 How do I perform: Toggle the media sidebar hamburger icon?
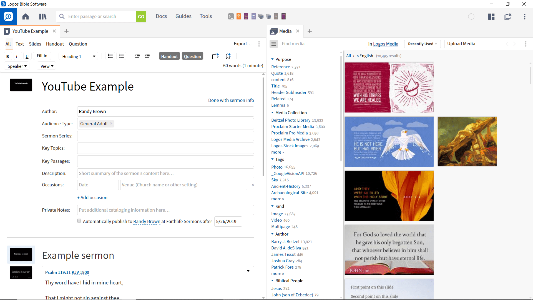pos(274,44)
